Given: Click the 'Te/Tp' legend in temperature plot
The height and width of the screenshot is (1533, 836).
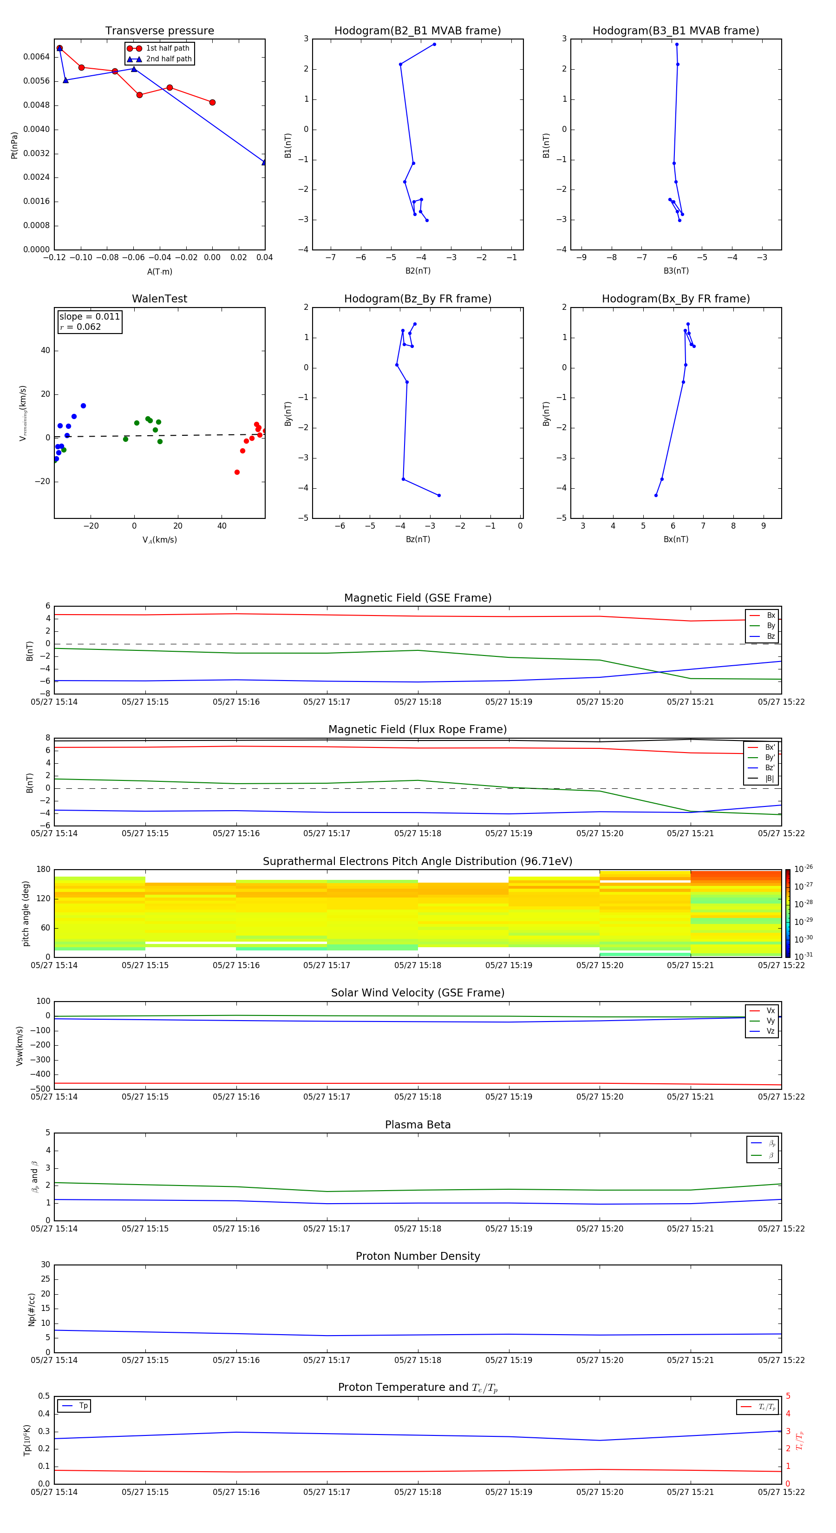Looking at the screenshot, I should click(758, 1407).
